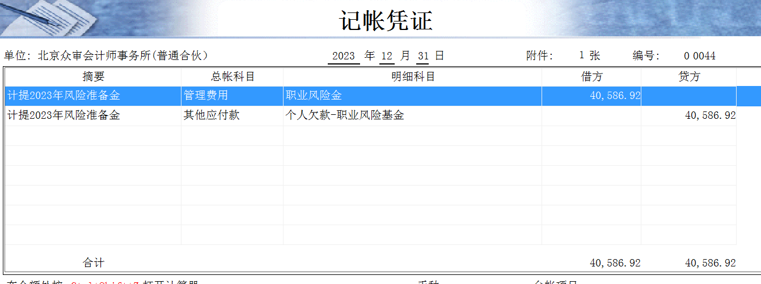Screen dimensions: 761x284
Task: Click the 借方 column header
Action: click(x=591, y=77)
